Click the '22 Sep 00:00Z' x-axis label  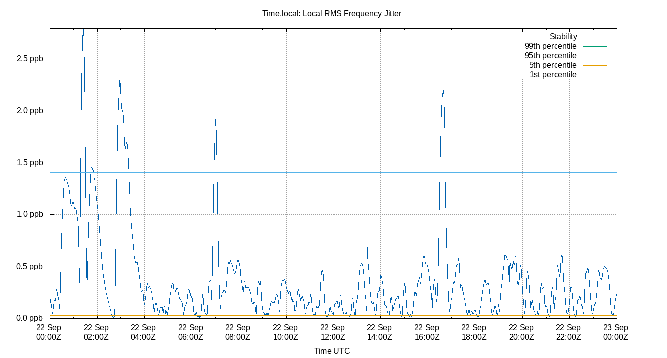coord(49,332)
